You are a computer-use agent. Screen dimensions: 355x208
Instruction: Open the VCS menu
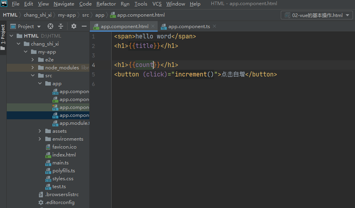(x=157, y=4)
